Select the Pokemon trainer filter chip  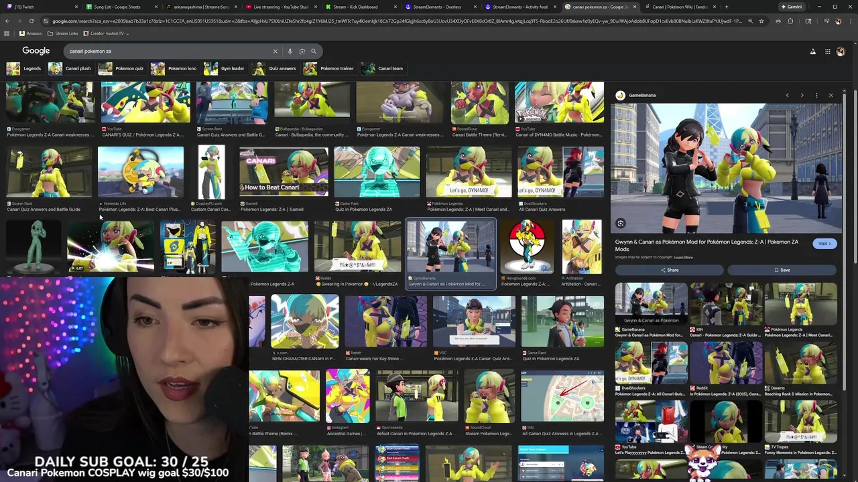pos(329,68)
